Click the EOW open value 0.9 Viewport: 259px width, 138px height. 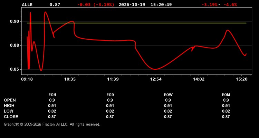click(168, 100)
